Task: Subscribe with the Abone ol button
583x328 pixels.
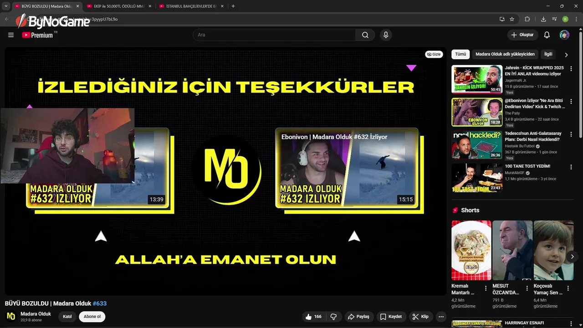Action: tap(92, 317)
